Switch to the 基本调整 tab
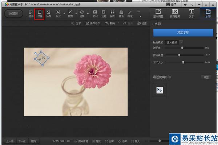This screenshot has height=145, width=218. (x=158, y=14)
